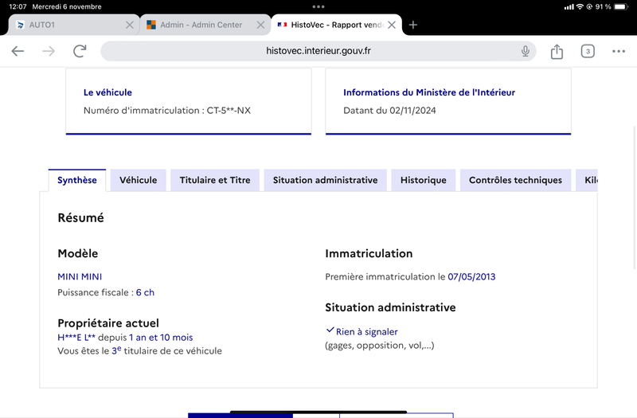Switch to the AUTO1 browser tab
Screen dimensions: 637x418
click(73, 25)
